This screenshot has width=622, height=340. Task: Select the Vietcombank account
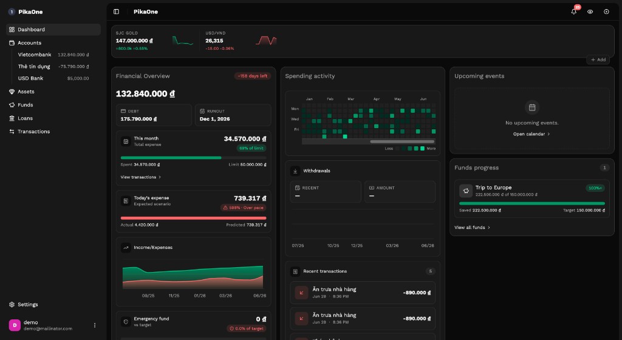point(53,55)
